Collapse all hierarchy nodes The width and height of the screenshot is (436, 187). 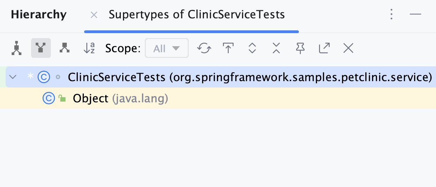coord(276,48)
